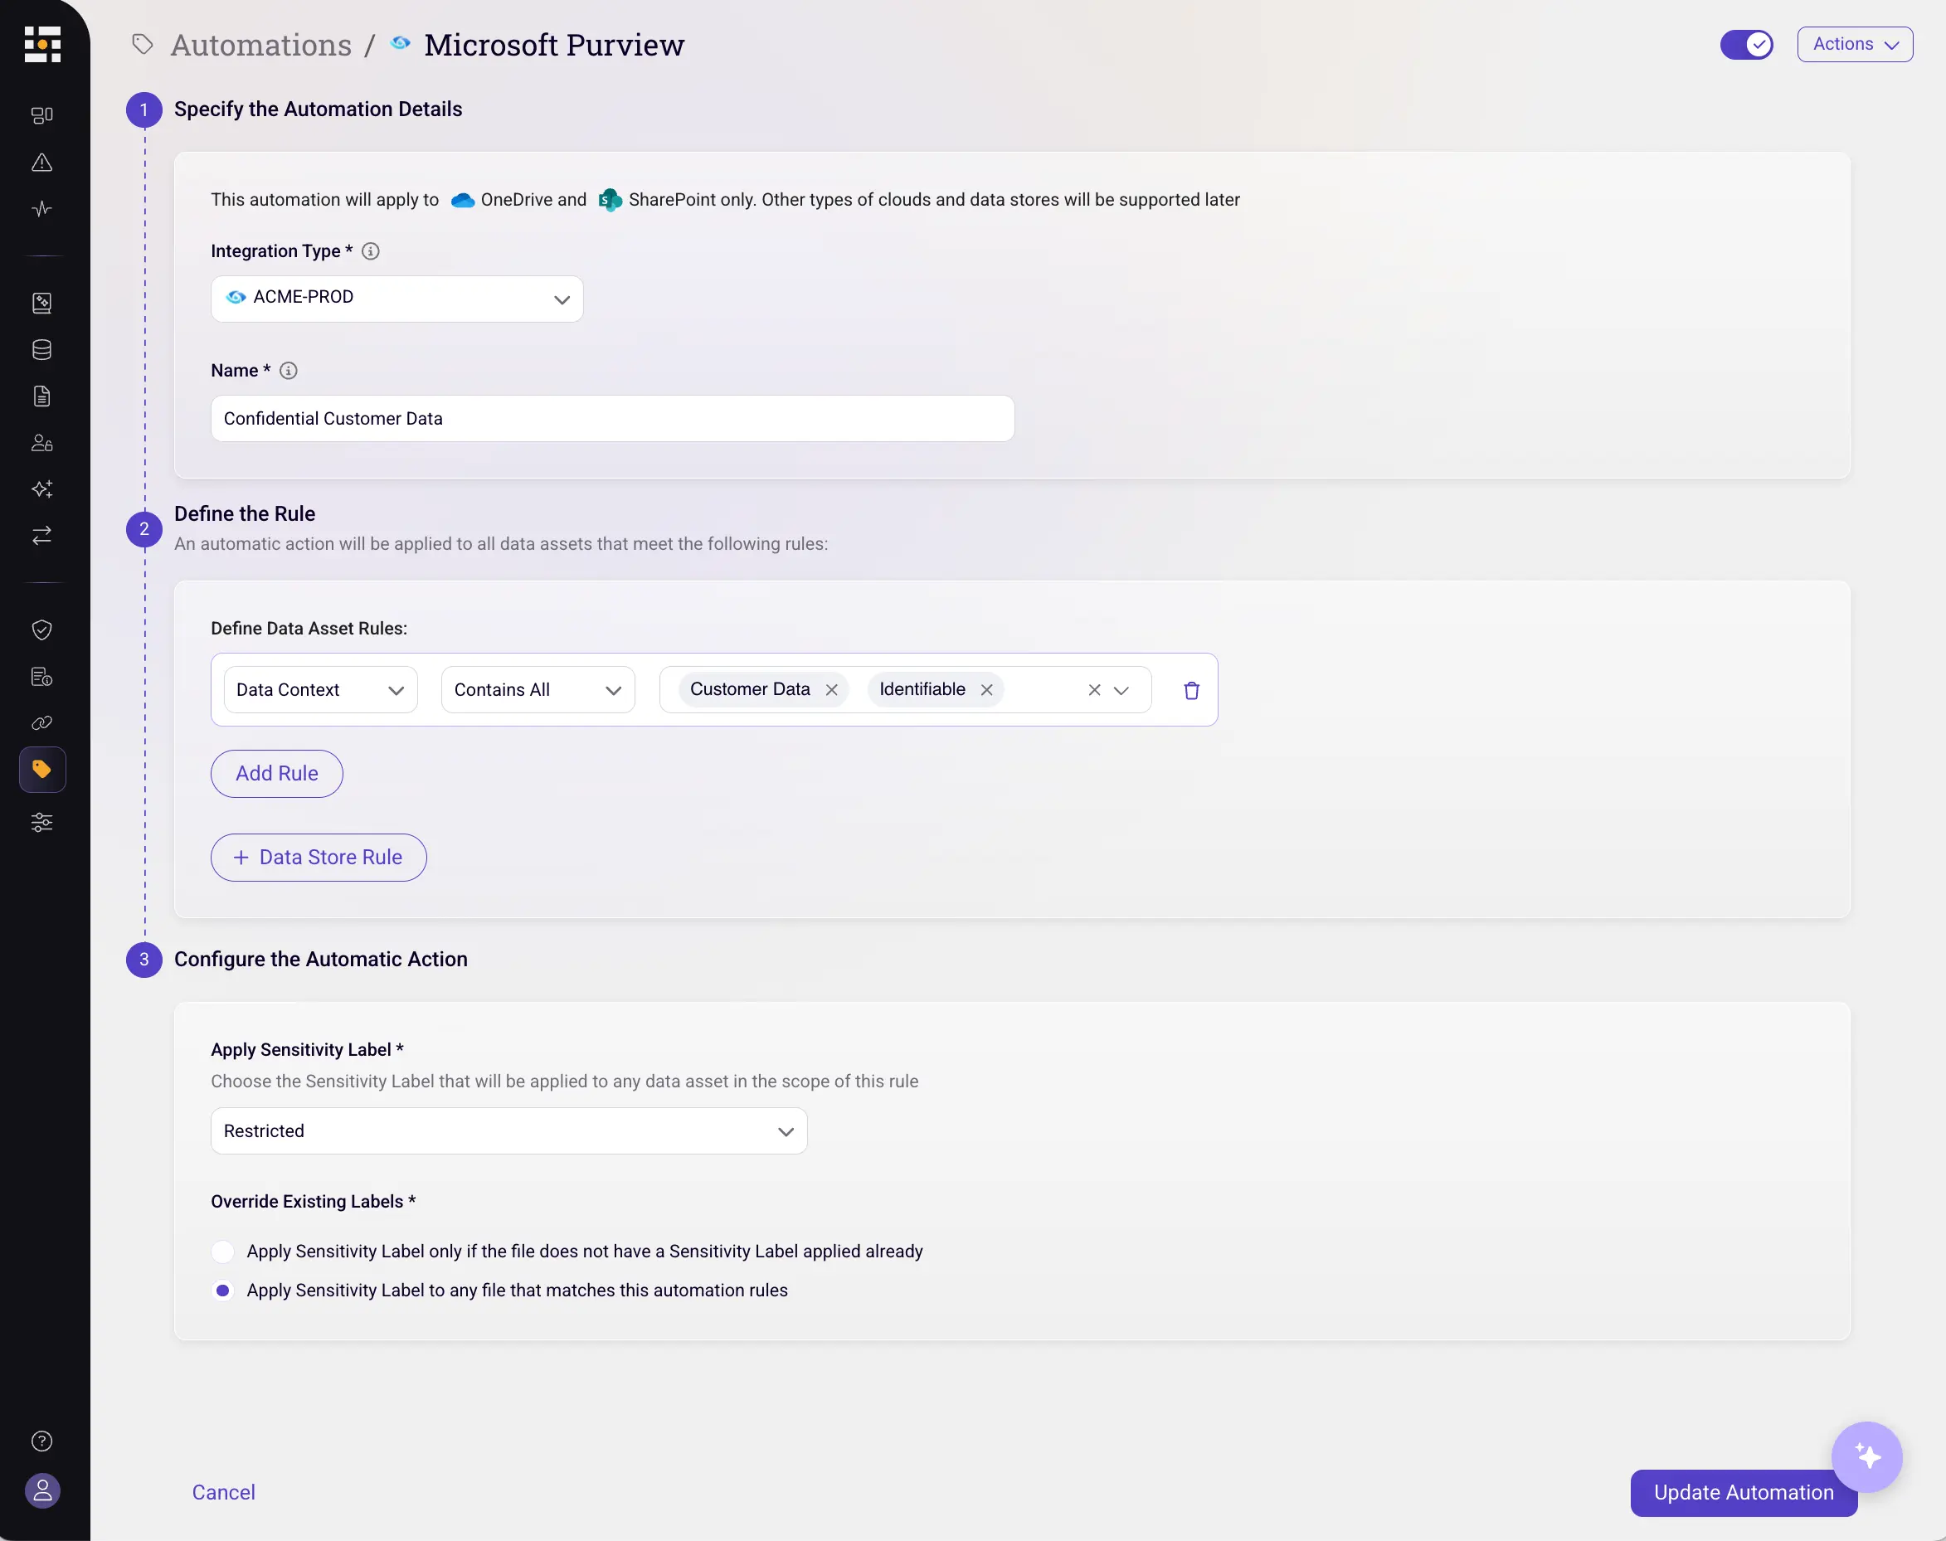Open the Data Context dropdown
The width and height of the screenshot is (1946, 1541).
click(320, 690)
